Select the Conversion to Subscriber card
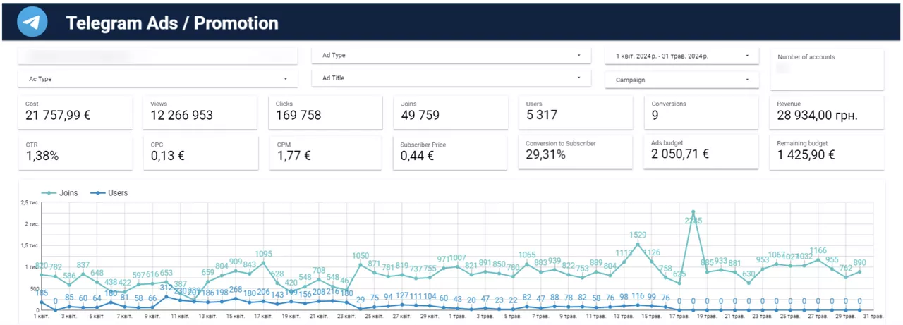 [x=576, y=153]
